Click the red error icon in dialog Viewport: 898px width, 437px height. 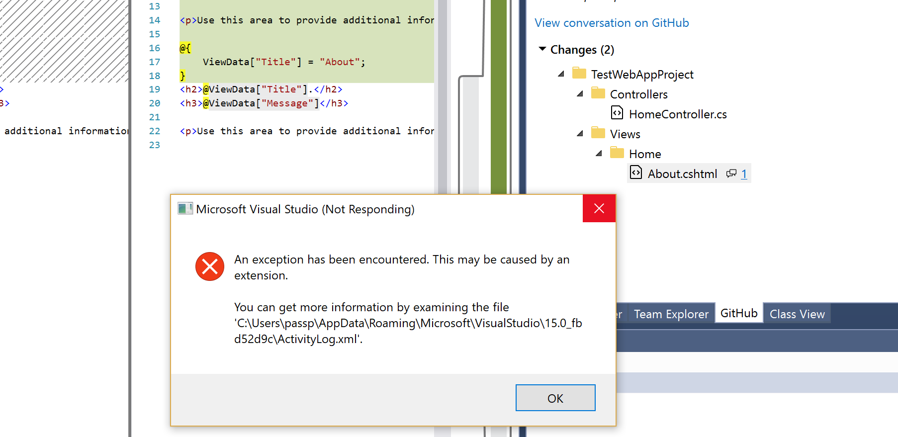point(210,266)
